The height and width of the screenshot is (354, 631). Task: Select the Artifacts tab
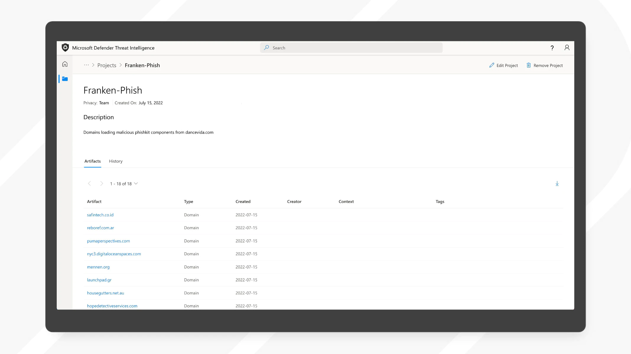click(92, 161)
